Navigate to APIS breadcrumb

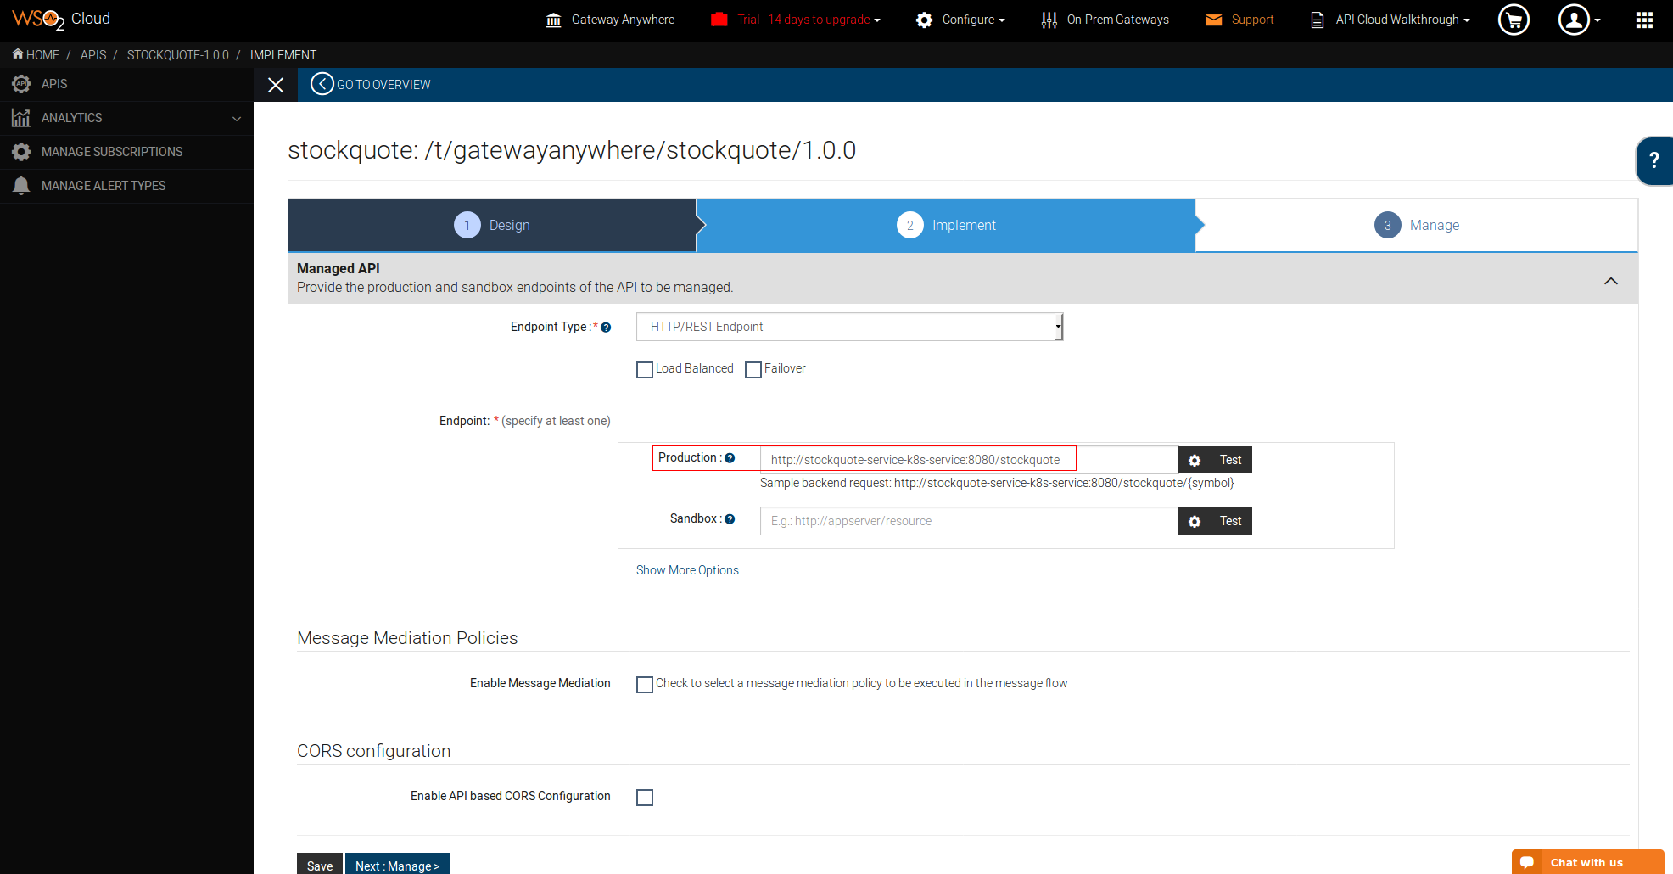(93, 55)
